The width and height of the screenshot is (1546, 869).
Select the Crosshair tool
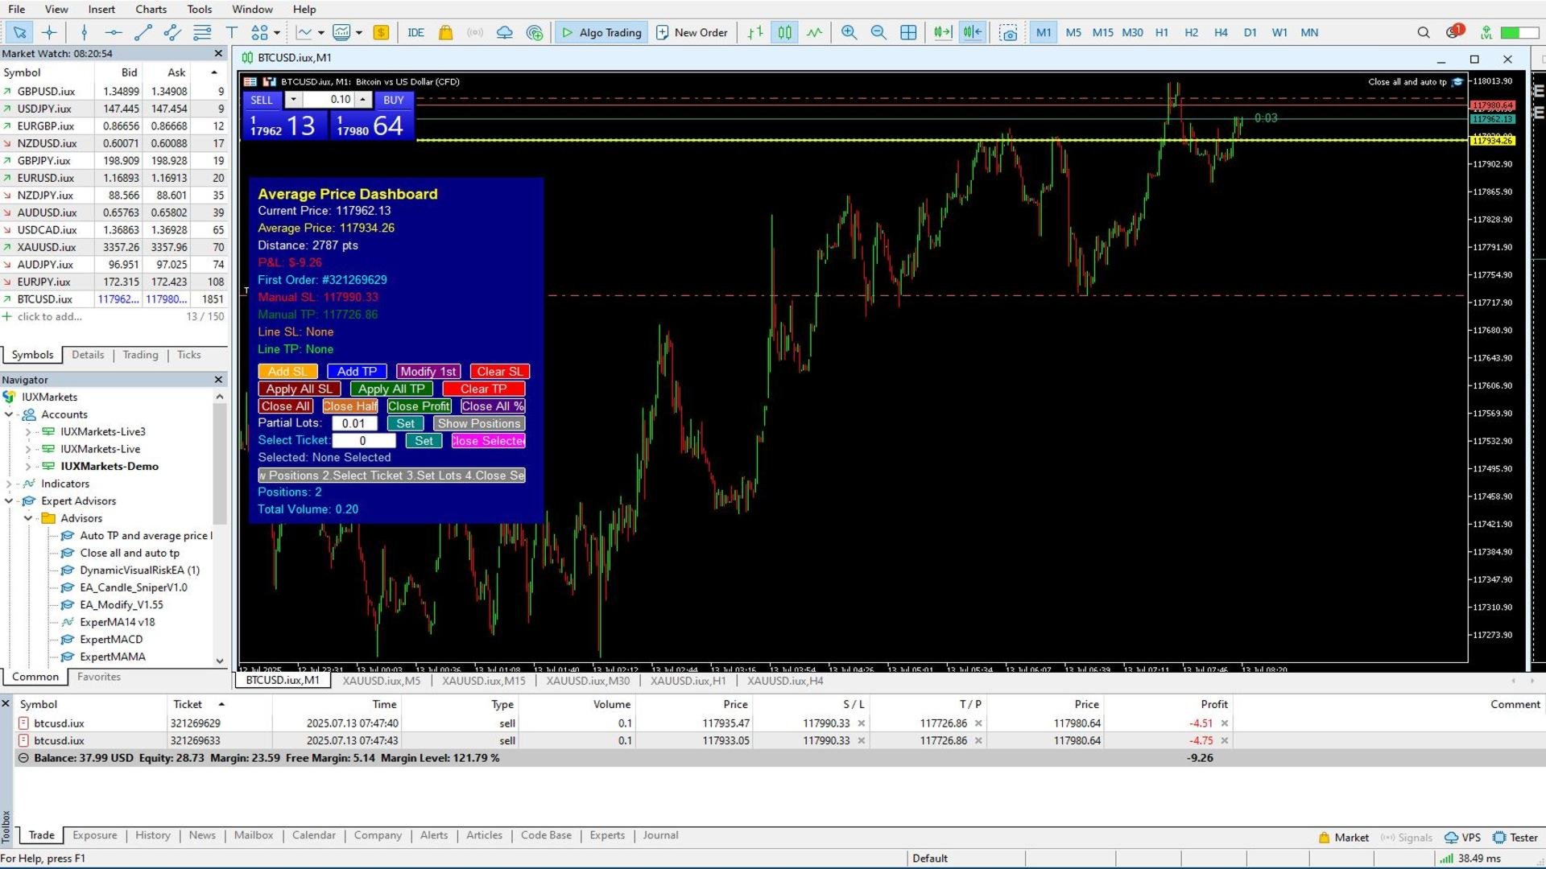(x=49, y=32)
